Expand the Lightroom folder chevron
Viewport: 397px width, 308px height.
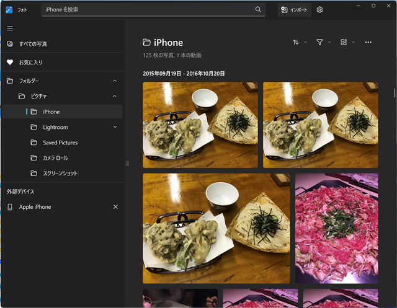point(115,127)
